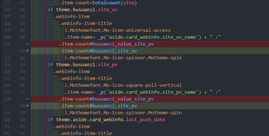Click the Mo-icon-spinner line numbered 39

point(123,112)
